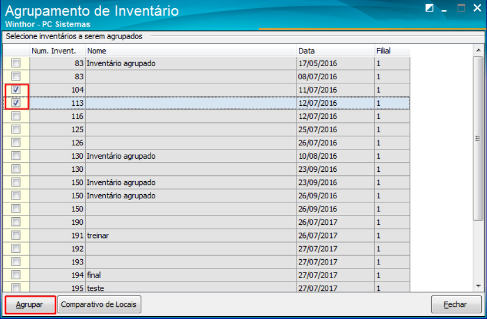This screenshot has height=319, width=487.
Task: Click scrollbar down arrow
Action: [478, 286]
